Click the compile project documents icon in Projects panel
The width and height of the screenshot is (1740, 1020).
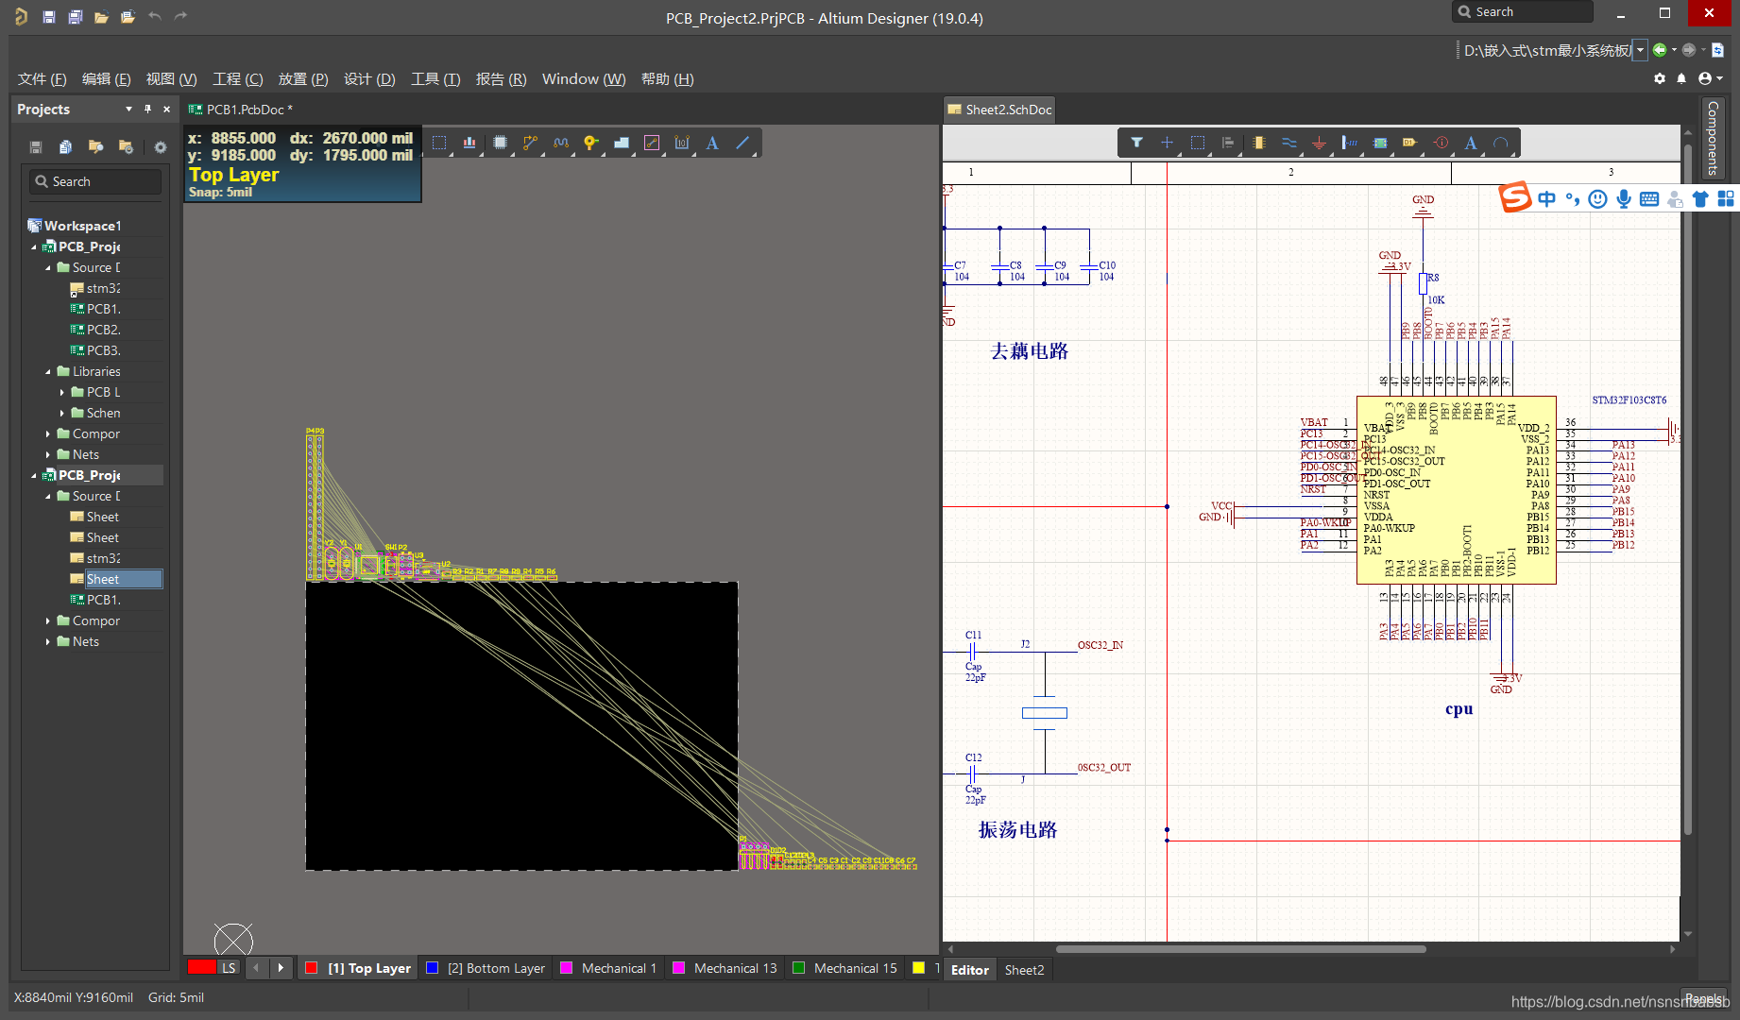pos(65,146)
